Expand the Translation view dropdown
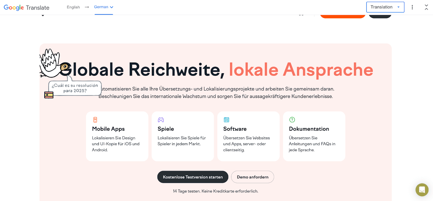Viewport: 433px width, 201px height. (x=385, y=7)
